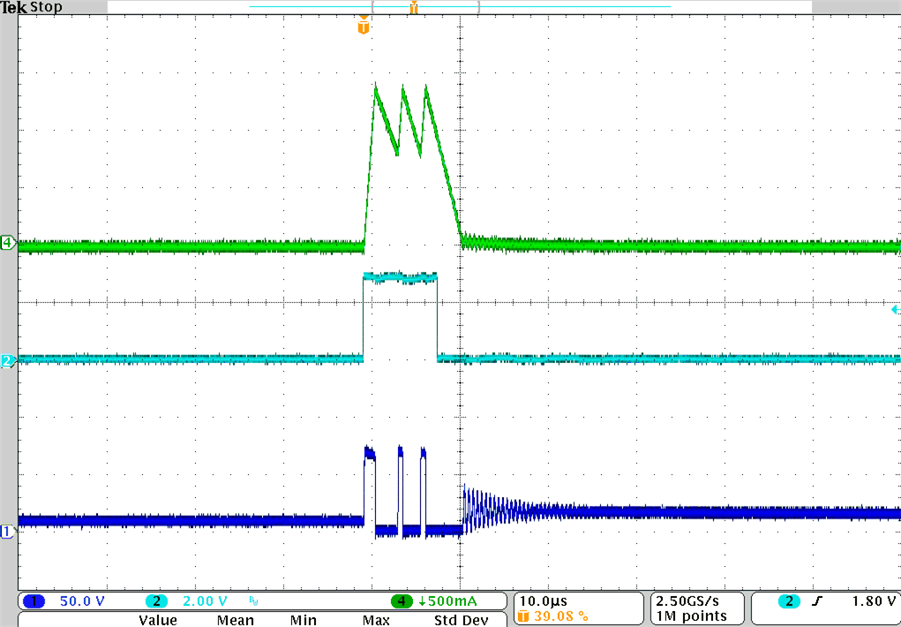The height and width of the screenshot is (627, 901).
Task: Click the rising-edge trigger slope icon
Action: [x=817, y=601]
